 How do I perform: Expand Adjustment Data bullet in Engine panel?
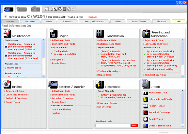click(x=51, y=41)
